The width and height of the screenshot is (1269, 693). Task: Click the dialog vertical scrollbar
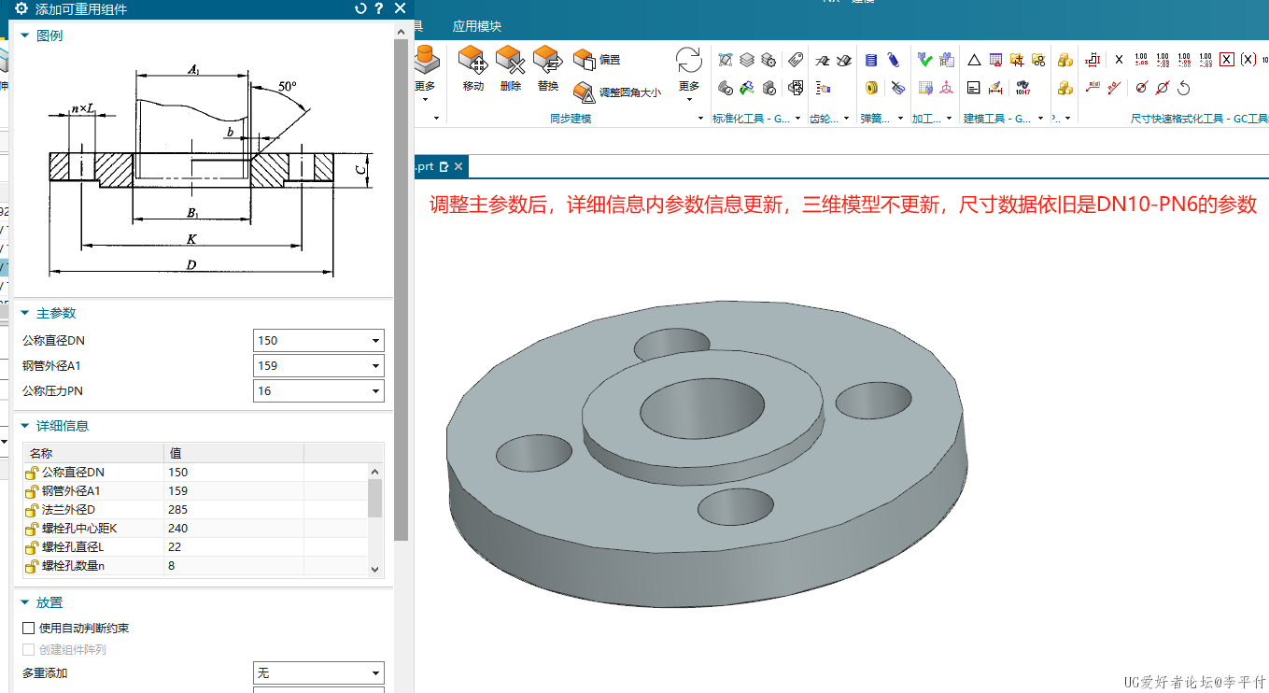click(x=402, y=290)
